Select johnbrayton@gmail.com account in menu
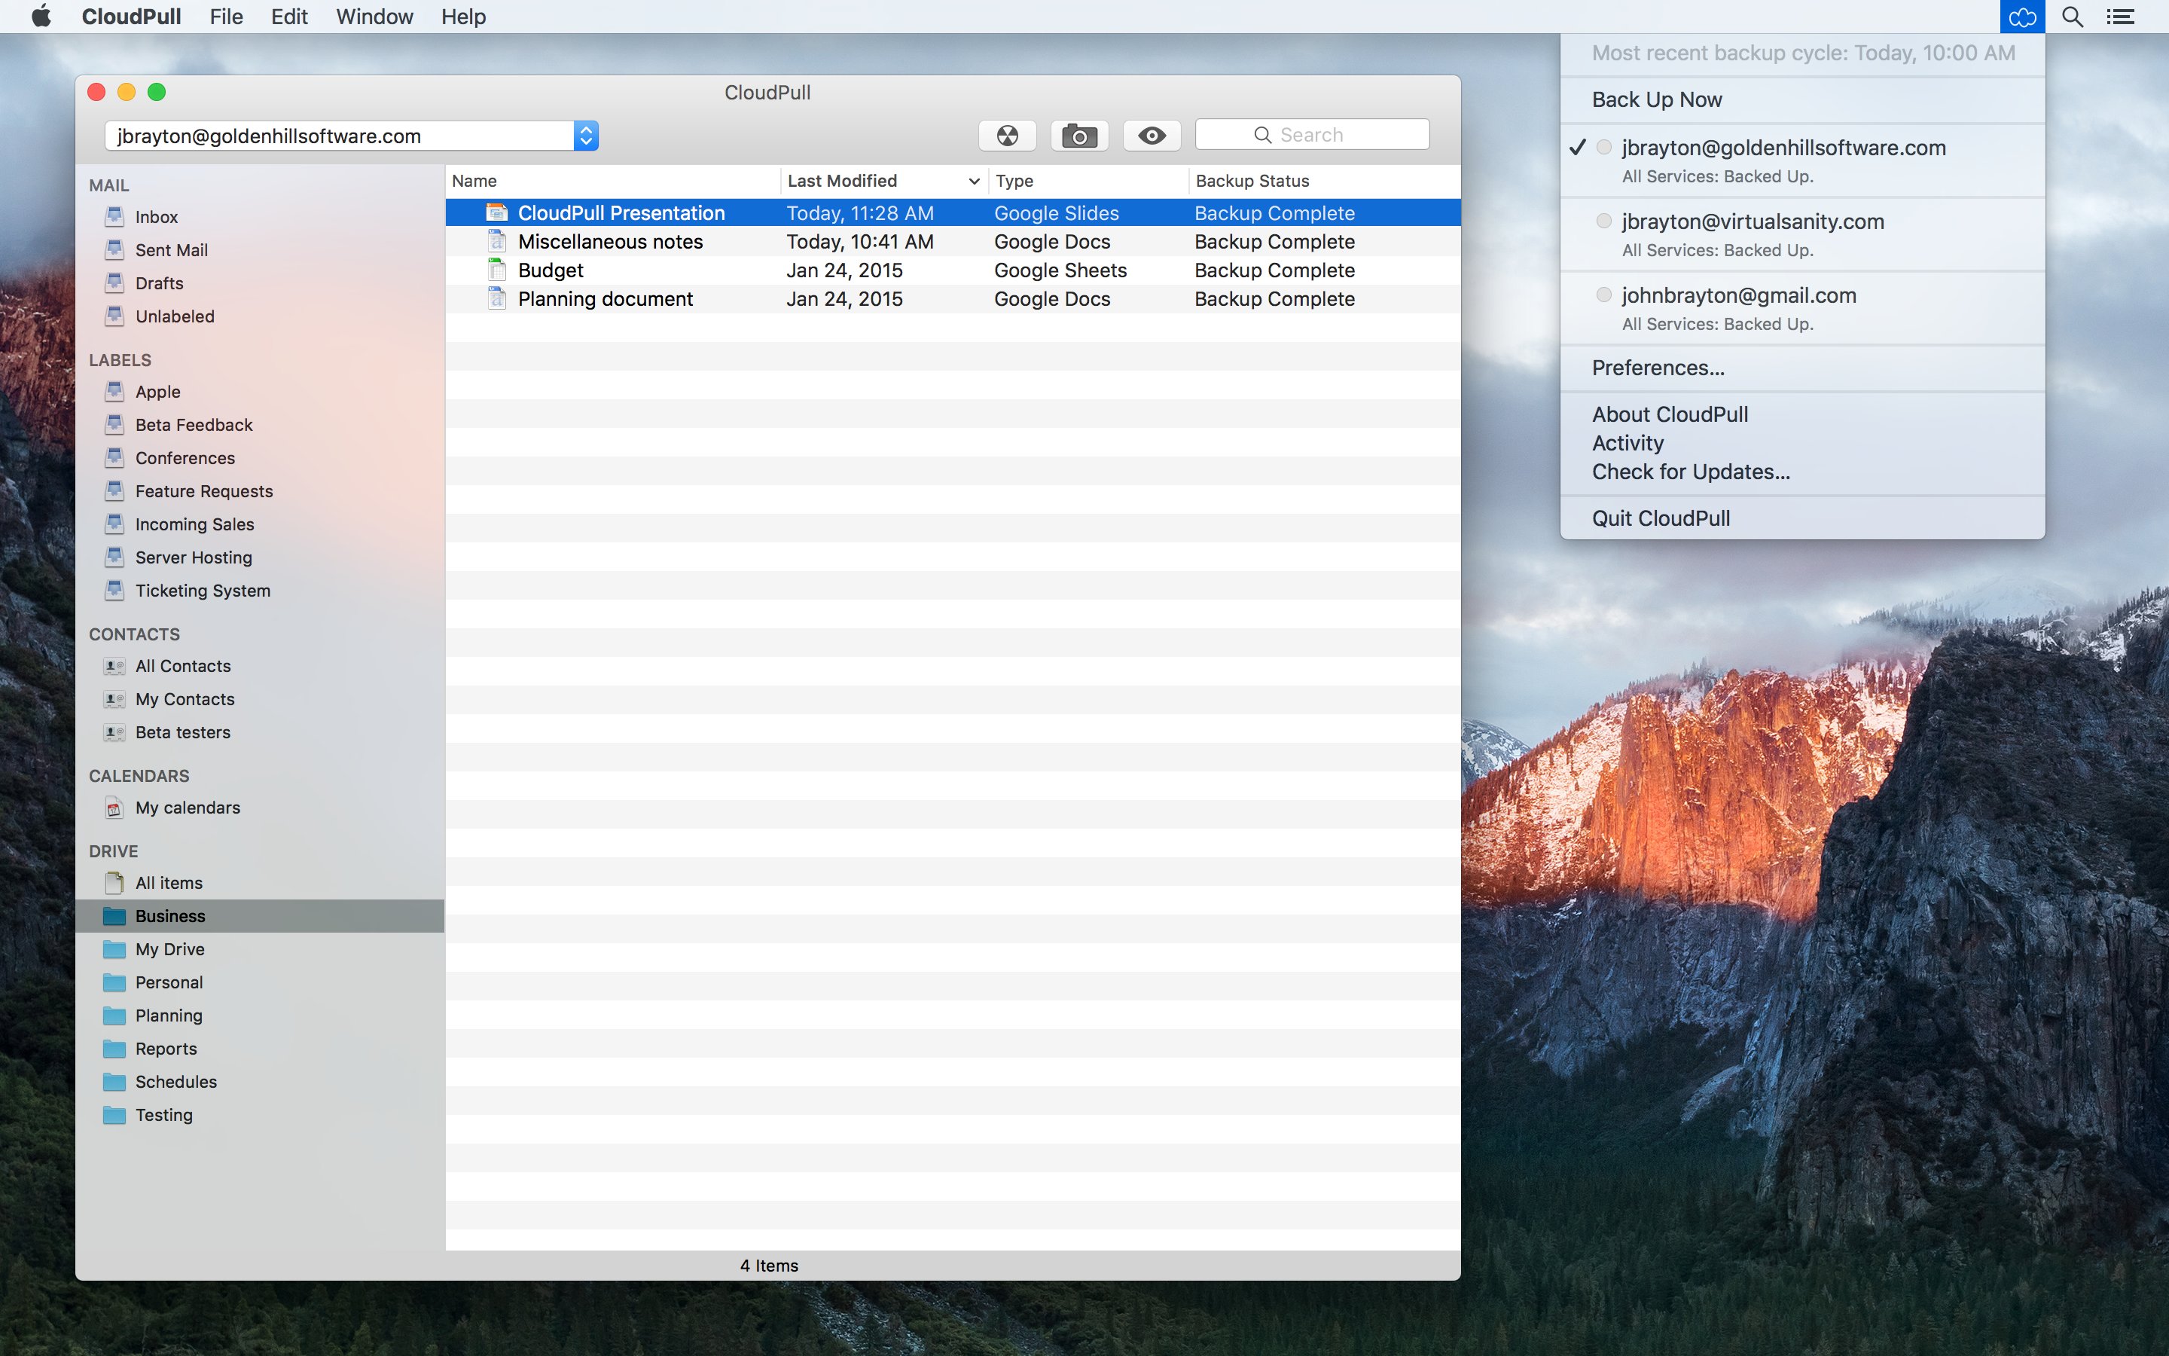Screen dimensions: 2169x1356 tap(1738, 295)
